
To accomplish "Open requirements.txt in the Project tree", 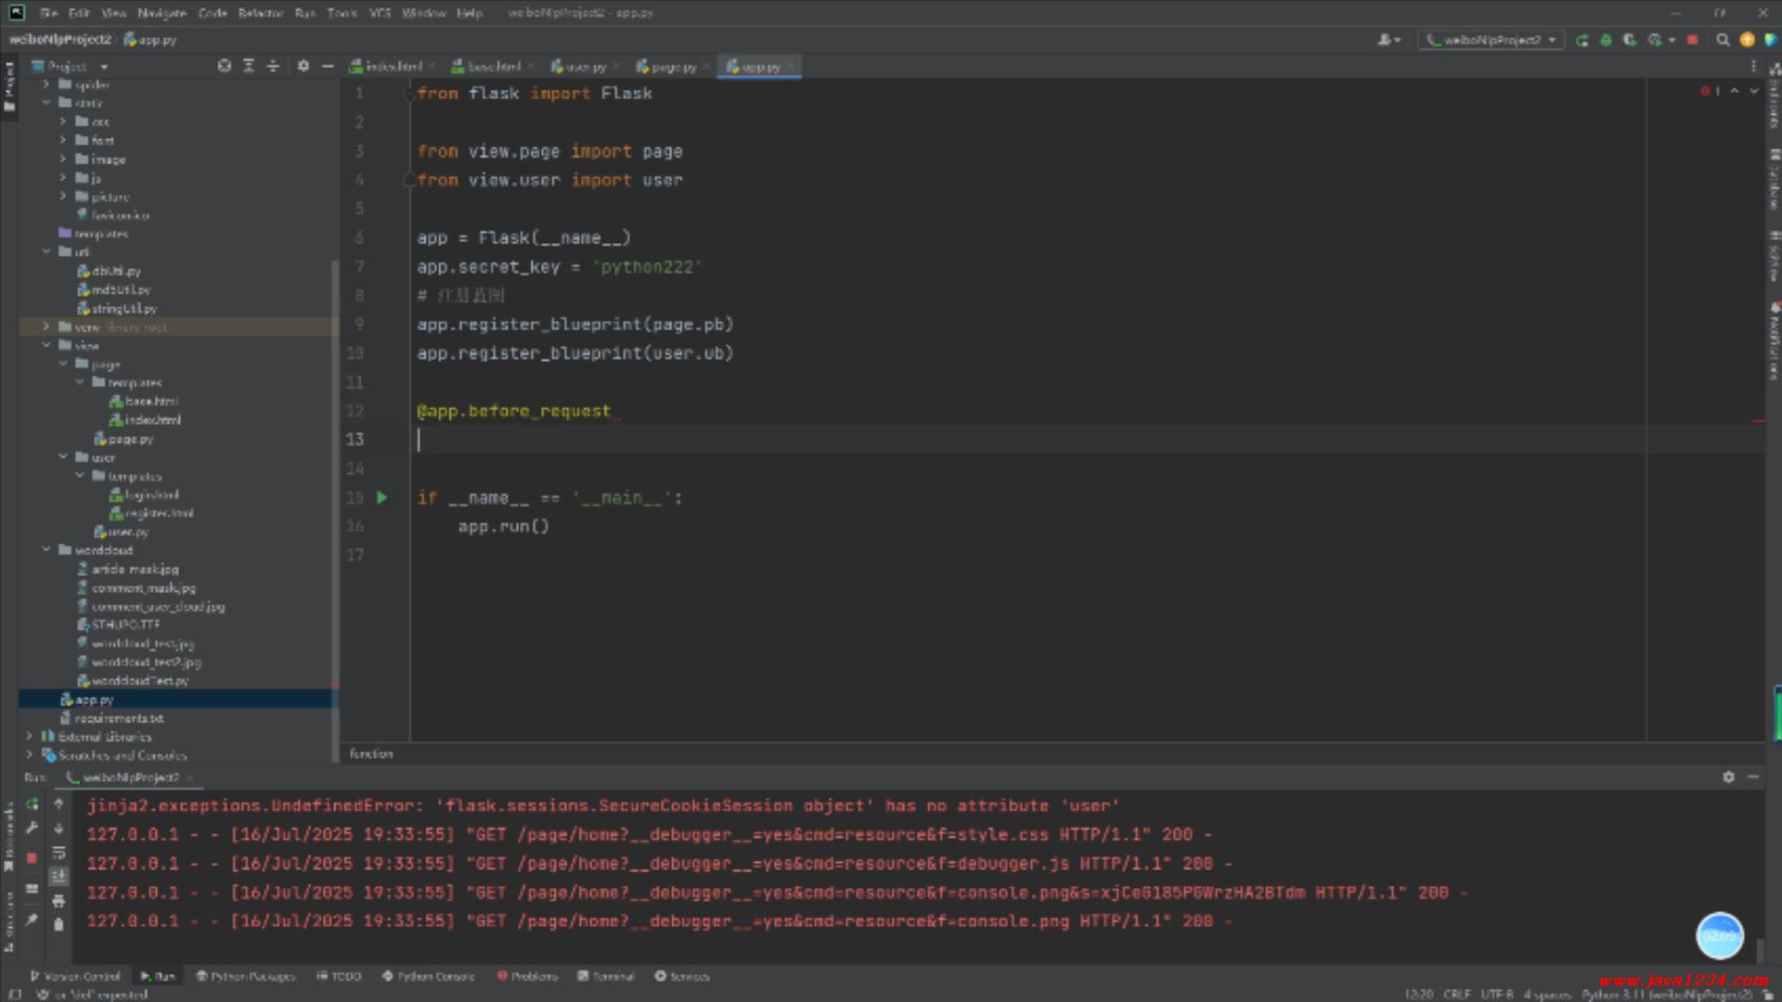I will [118, 718].
